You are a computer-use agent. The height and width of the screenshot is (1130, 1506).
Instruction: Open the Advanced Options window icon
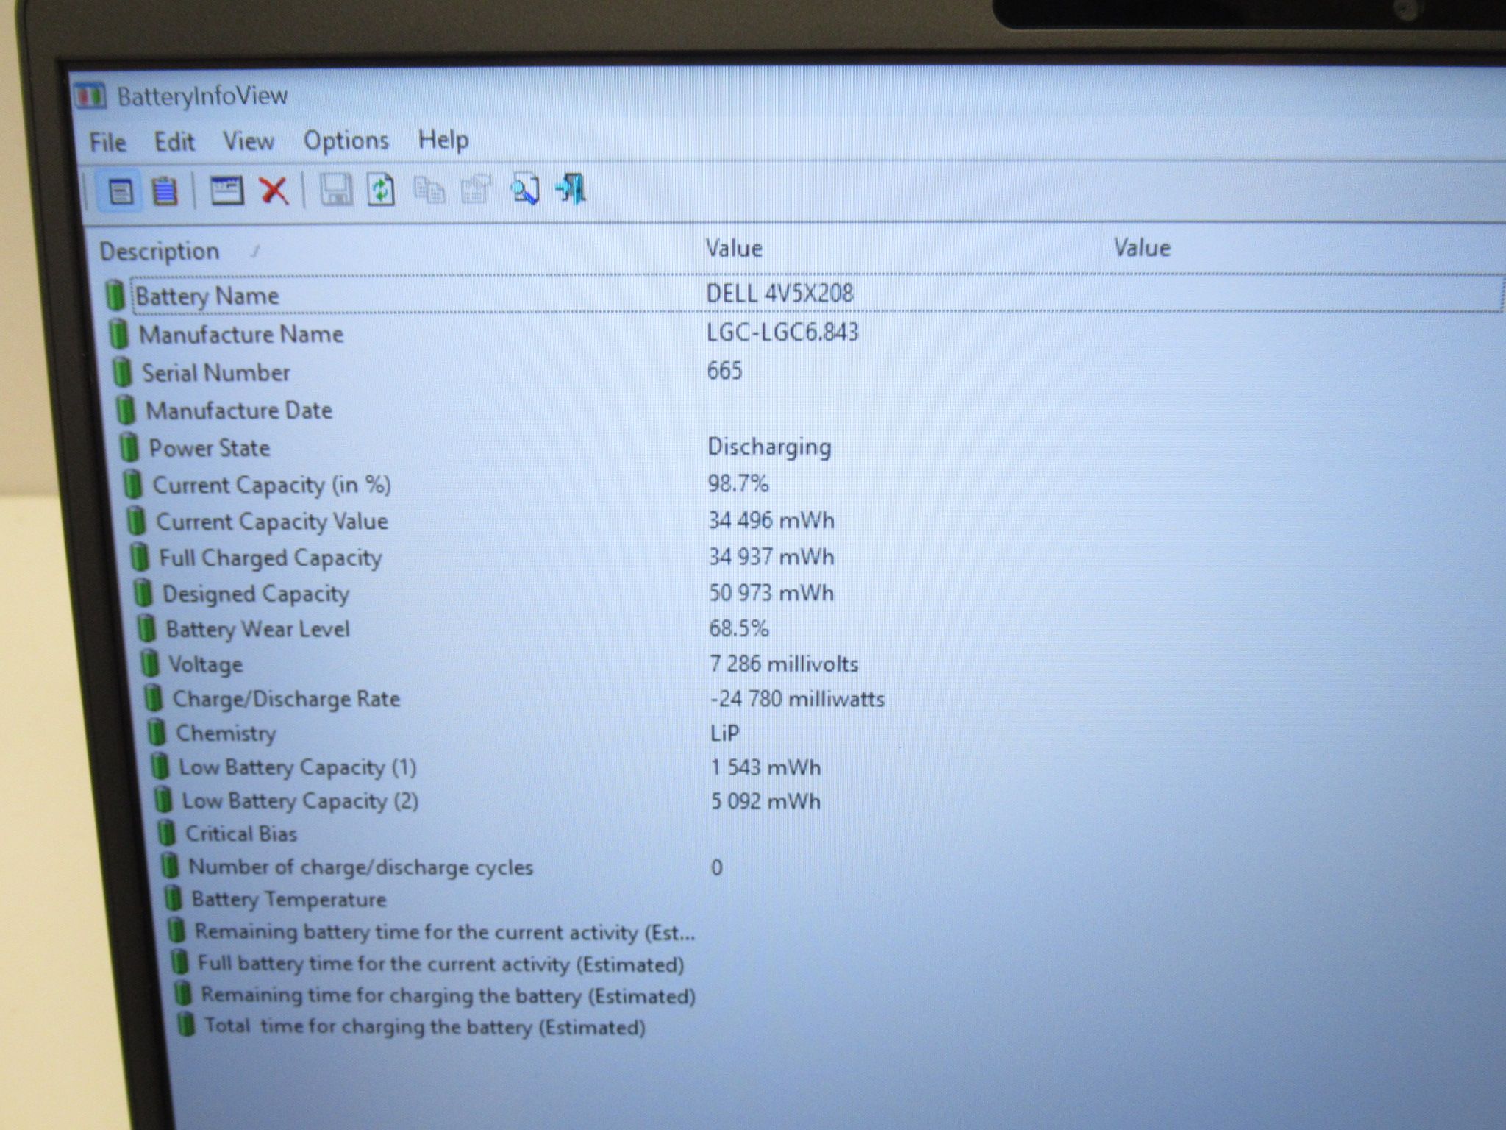226,191
